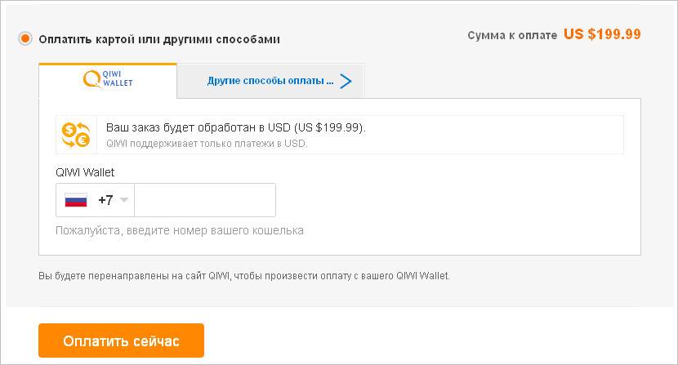Click the QIWI Wallet field label

[85, 172]
